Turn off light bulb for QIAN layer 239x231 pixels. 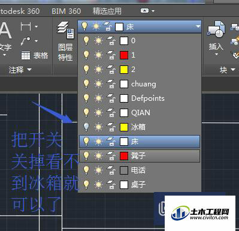(86, 113)
